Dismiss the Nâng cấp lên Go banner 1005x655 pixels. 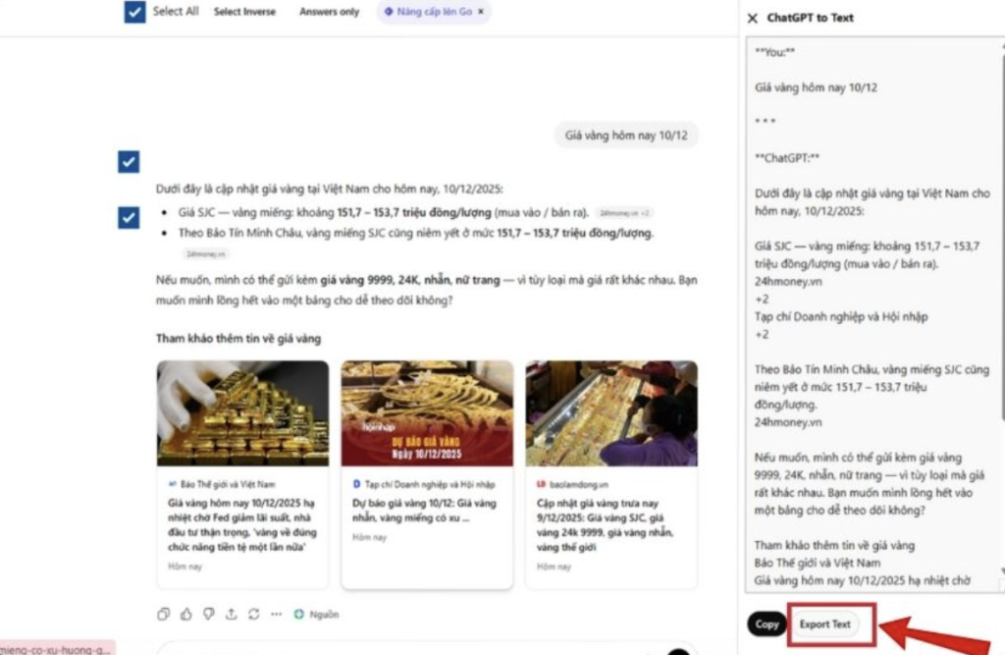point(481,12)
